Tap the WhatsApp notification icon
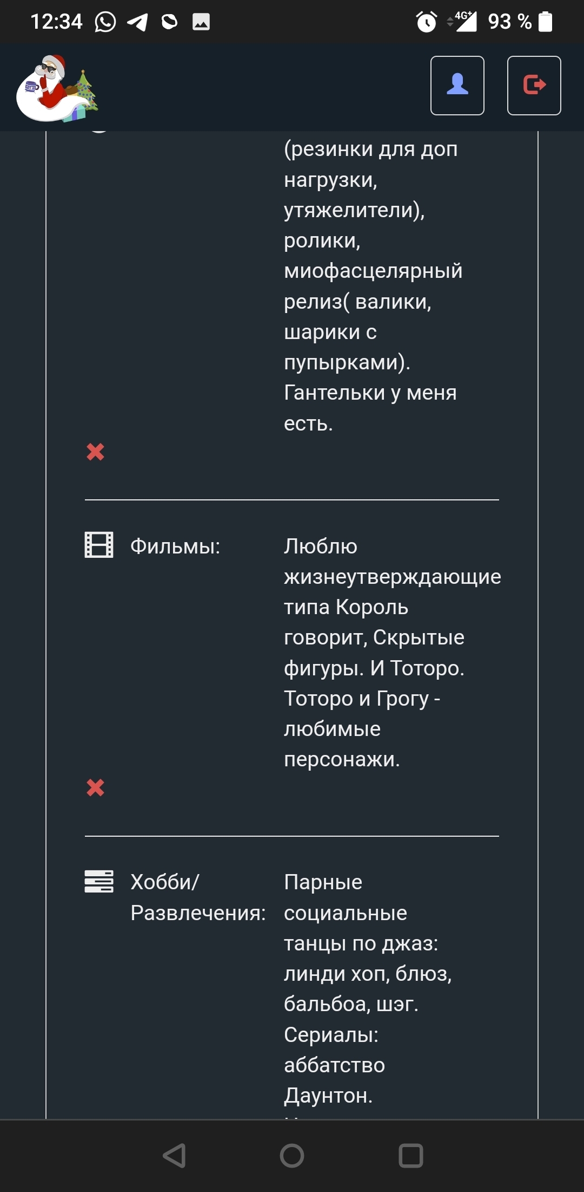This screenshot has height=1192, width=584. coord(105,22)
